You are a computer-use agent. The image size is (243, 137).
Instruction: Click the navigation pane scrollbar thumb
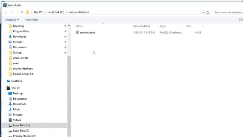[x=69, y=96]
